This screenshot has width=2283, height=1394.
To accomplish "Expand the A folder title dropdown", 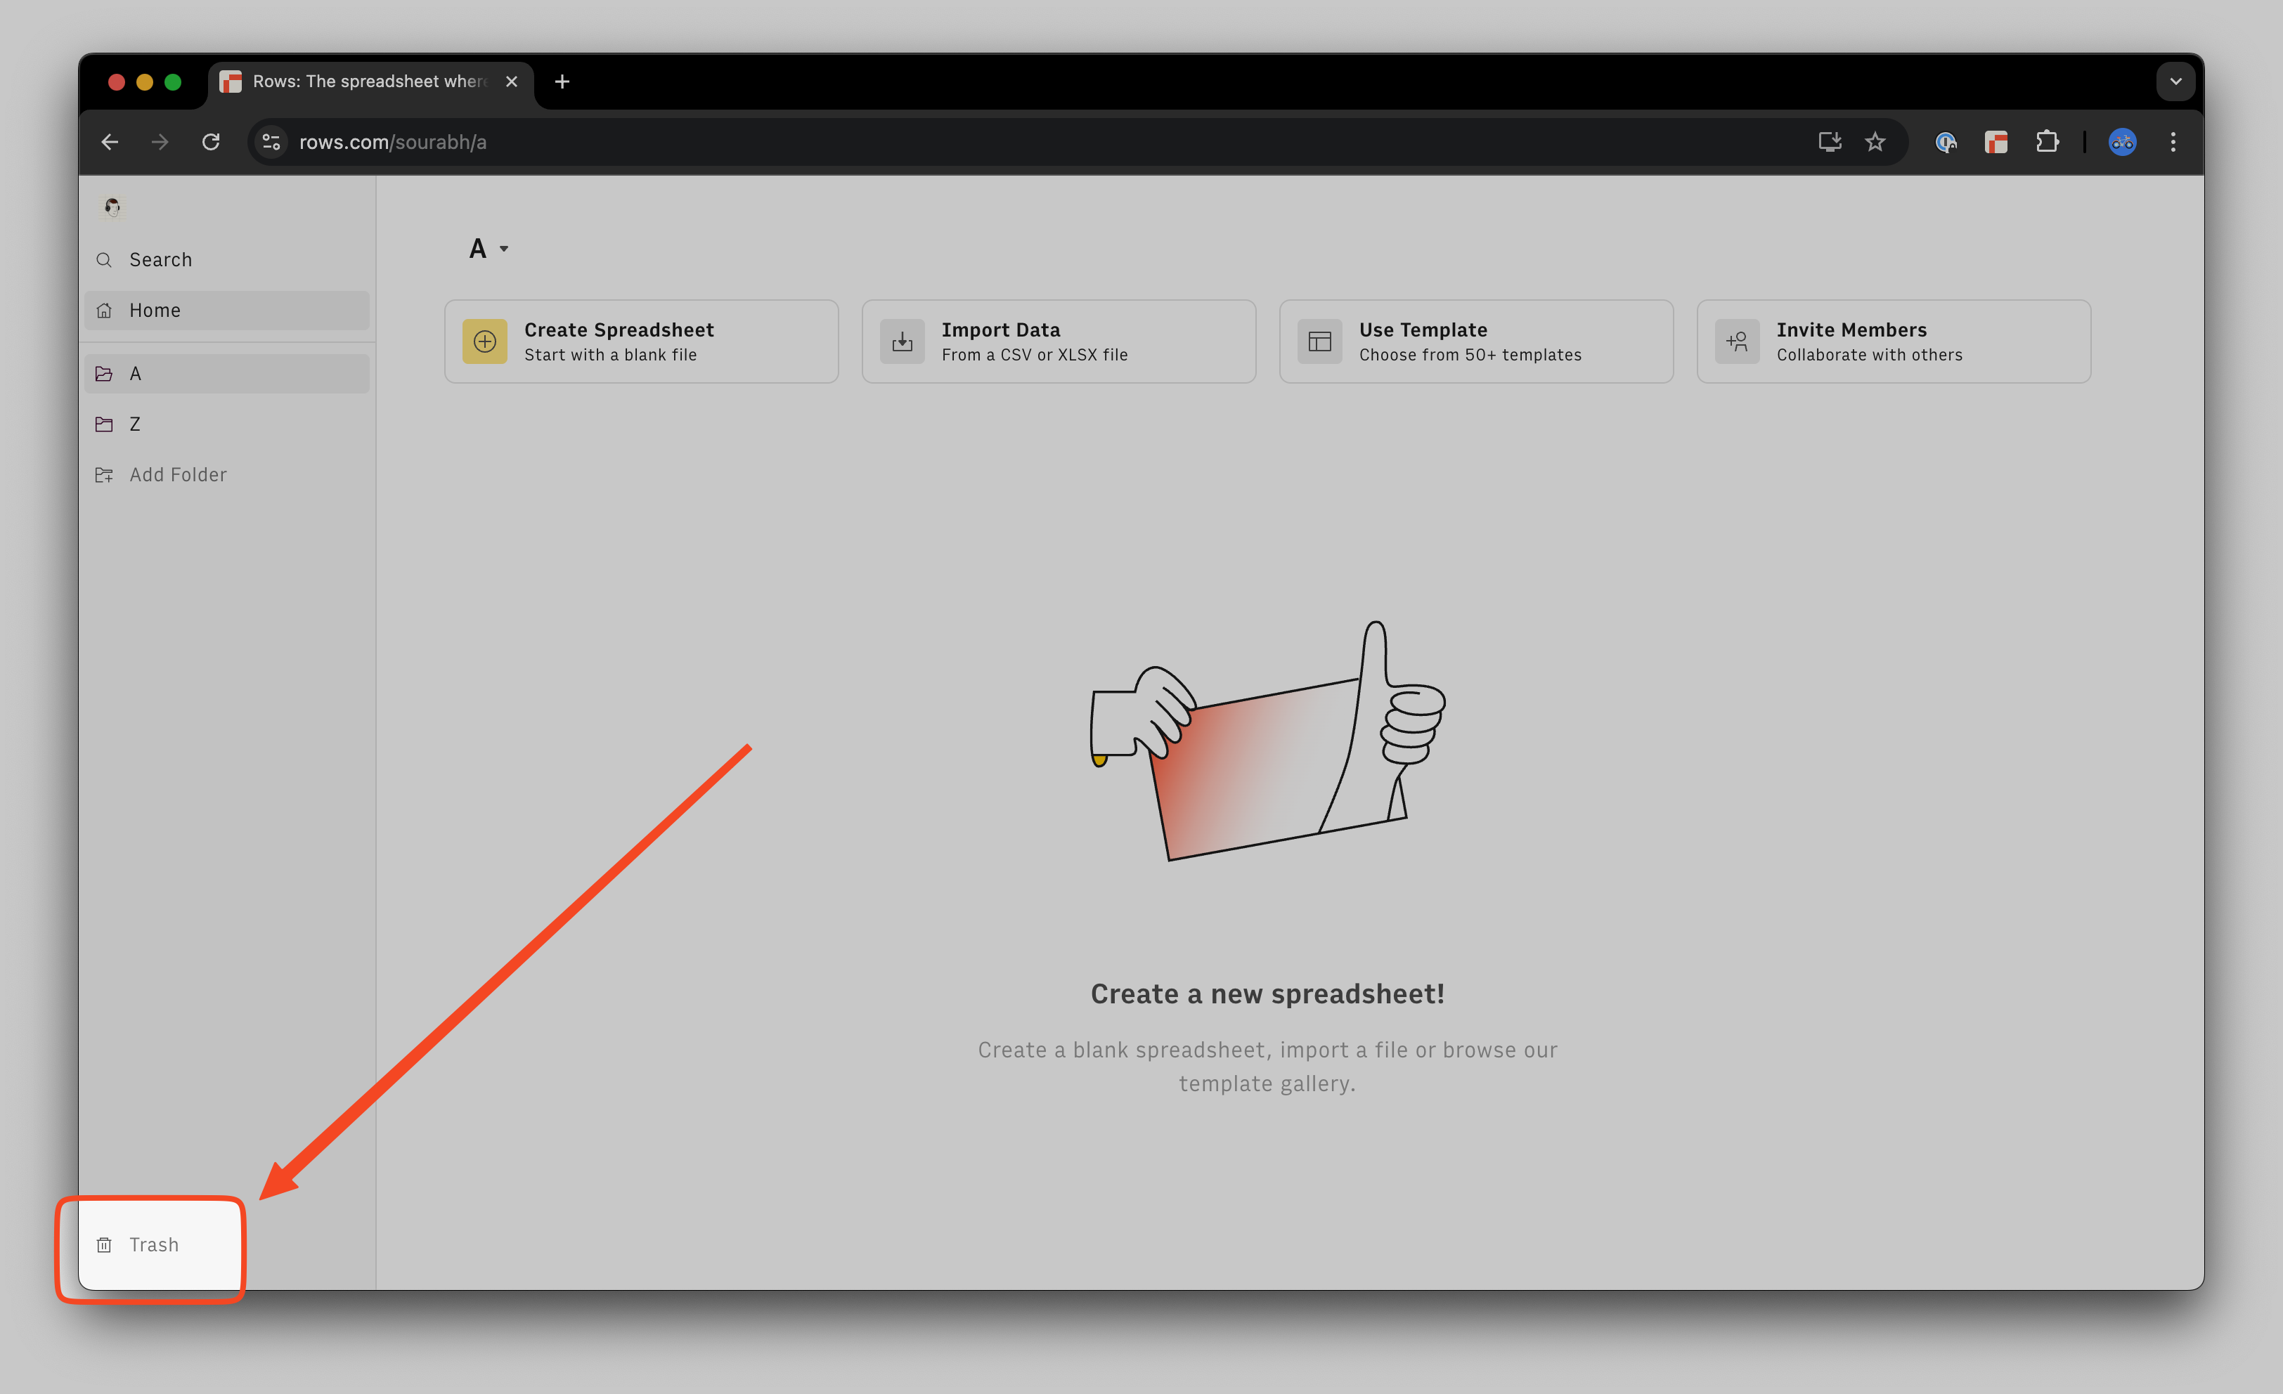I will tap(503, 248).
